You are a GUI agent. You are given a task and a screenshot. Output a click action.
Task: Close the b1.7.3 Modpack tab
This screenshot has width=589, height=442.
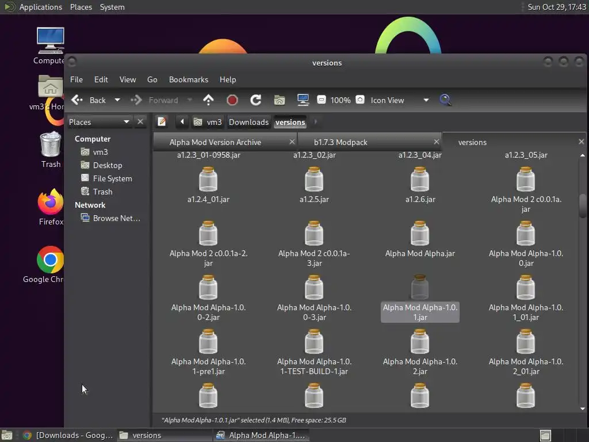(x=436, y=142)
